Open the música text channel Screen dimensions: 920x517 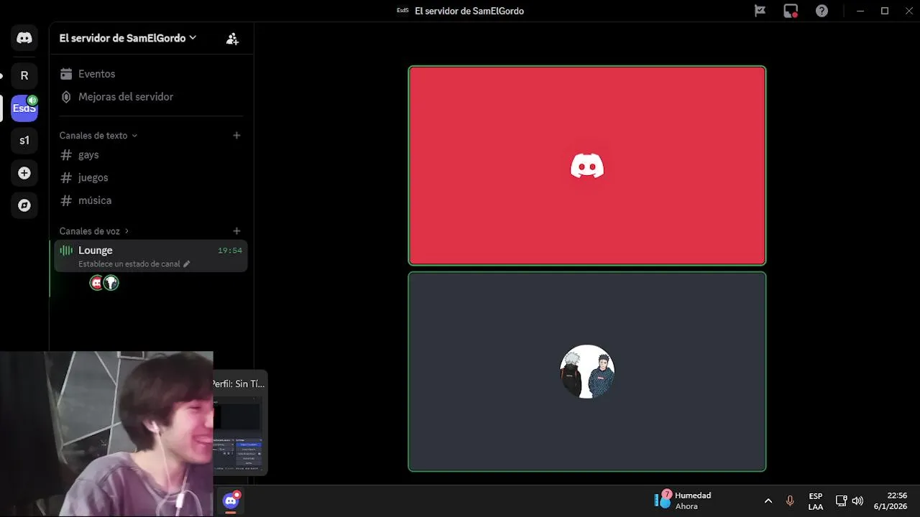tap(151, 200)
